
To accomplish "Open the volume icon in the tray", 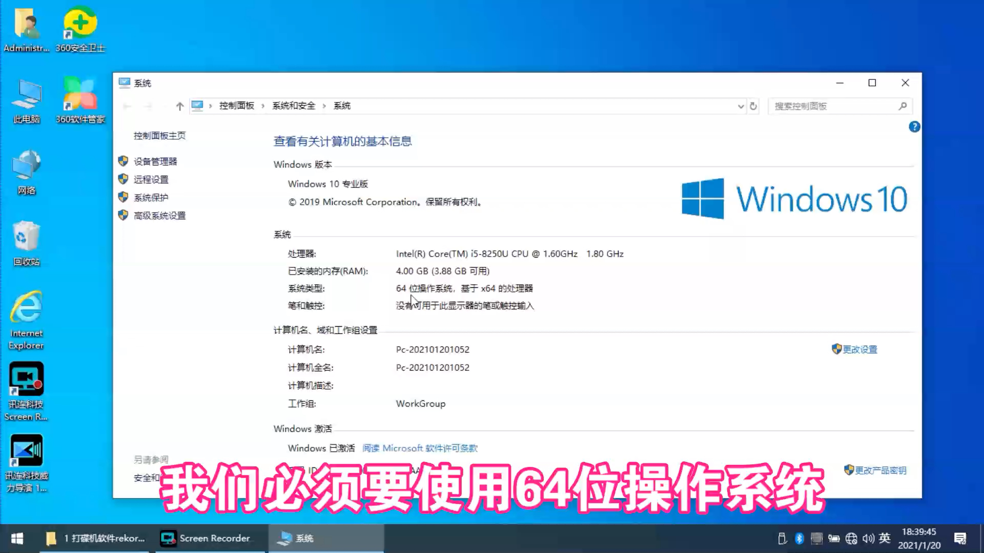I will [868, 538].
